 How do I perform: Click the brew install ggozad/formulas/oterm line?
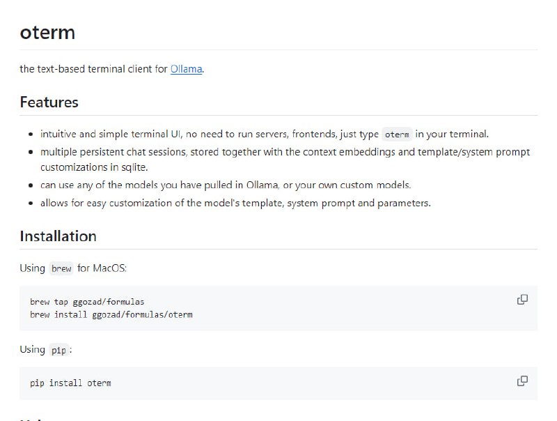pos(111,314)
